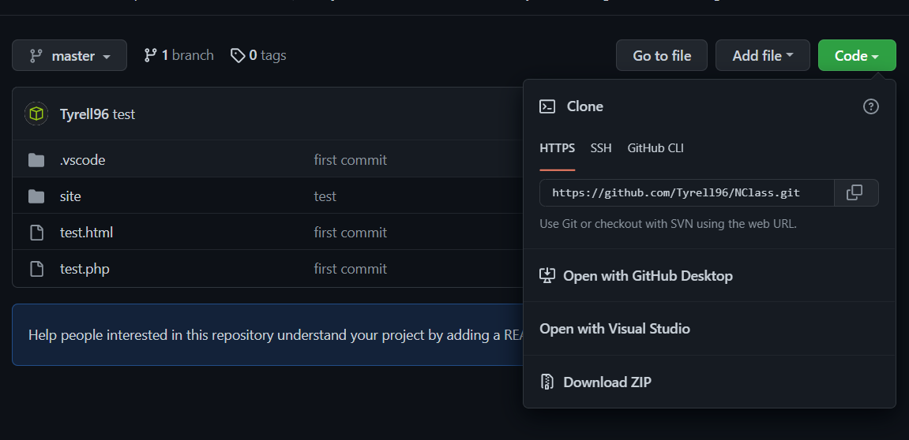Expand the Add file dropdown
The image size is (909, 440).
point(762,55)
